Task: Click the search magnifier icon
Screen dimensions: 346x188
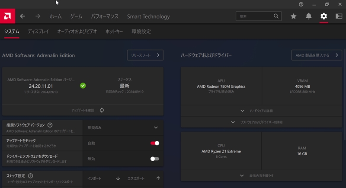Action: 276,16
